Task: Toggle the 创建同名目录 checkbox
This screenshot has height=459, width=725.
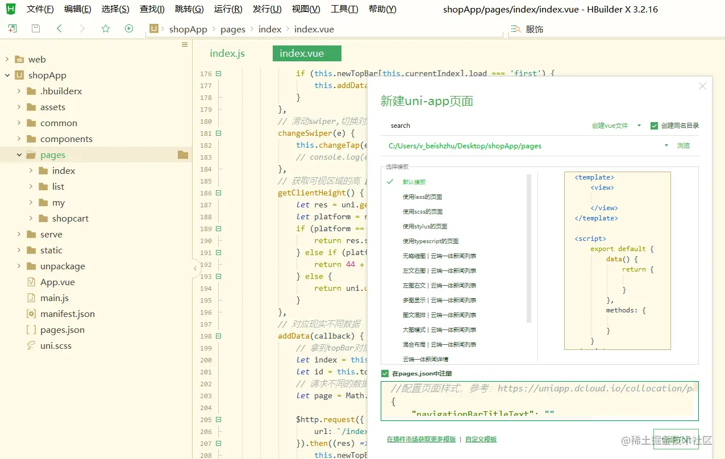Action: click(654, 126)
